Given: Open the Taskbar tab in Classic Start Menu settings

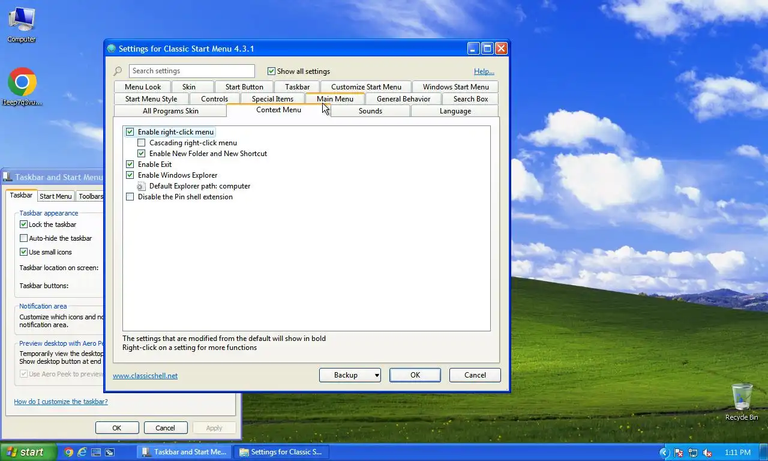Looking at the screenshot, I should click(298, 87).
